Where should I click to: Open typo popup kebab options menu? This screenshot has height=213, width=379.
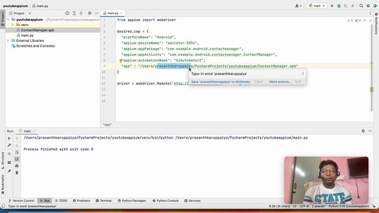[303, 73]
